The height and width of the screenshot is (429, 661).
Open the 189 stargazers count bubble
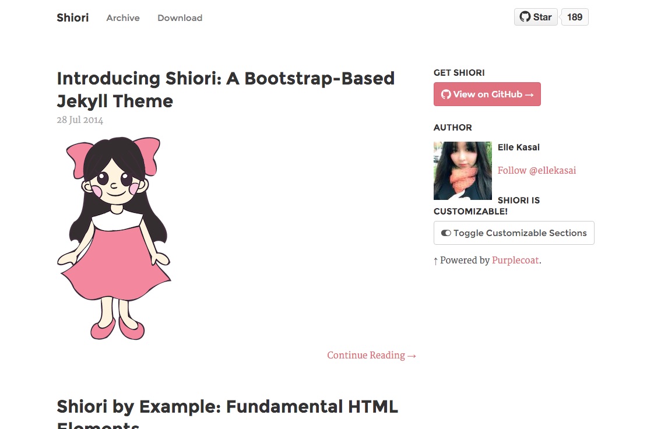tap(574, 17)
